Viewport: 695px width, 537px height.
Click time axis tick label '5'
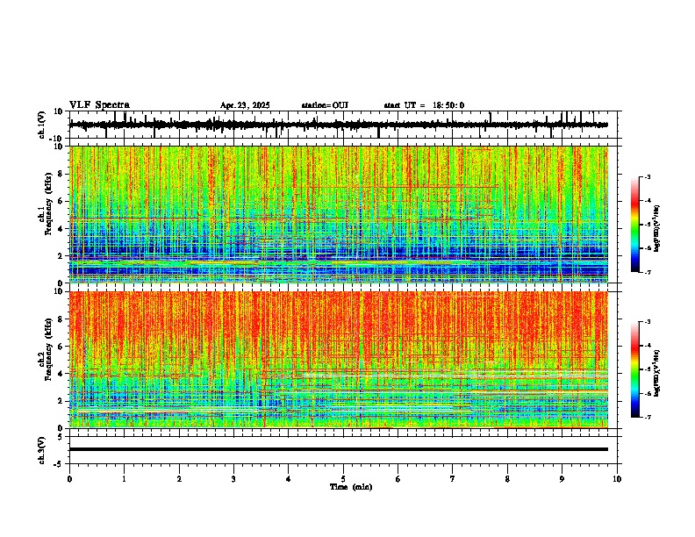pyautogui.click(x=343, y=479)
